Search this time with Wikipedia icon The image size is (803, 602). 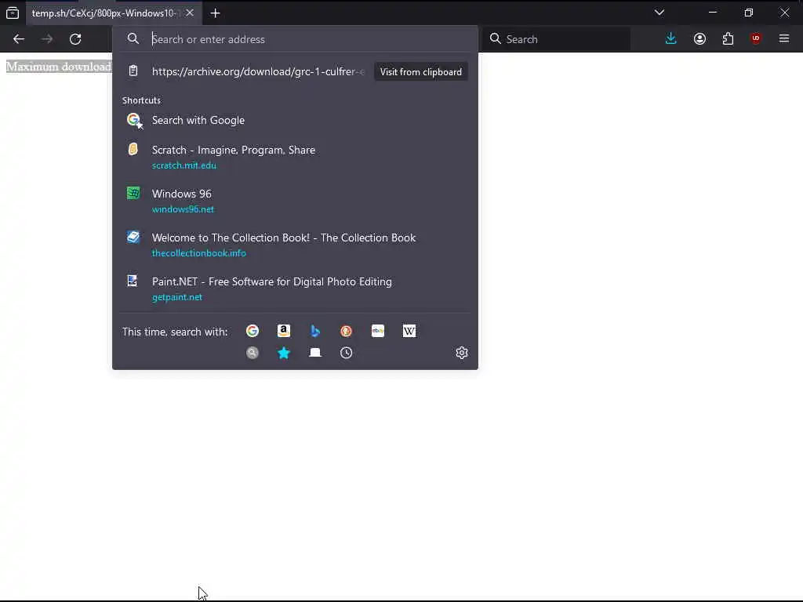click(409, 331)
